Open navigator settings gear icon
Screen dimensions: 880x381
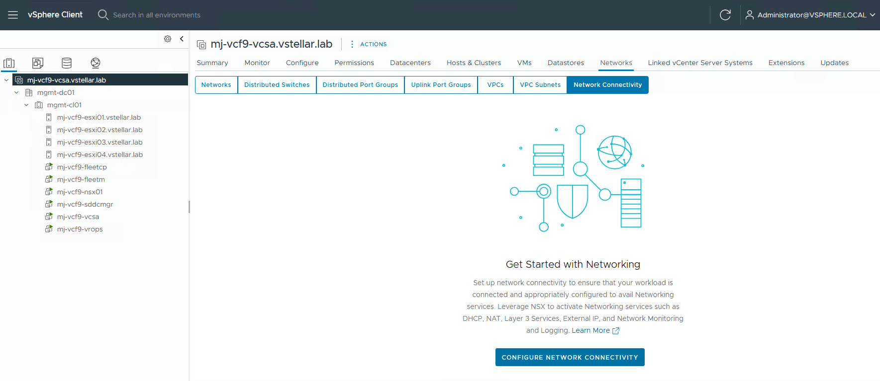point(168,39)
